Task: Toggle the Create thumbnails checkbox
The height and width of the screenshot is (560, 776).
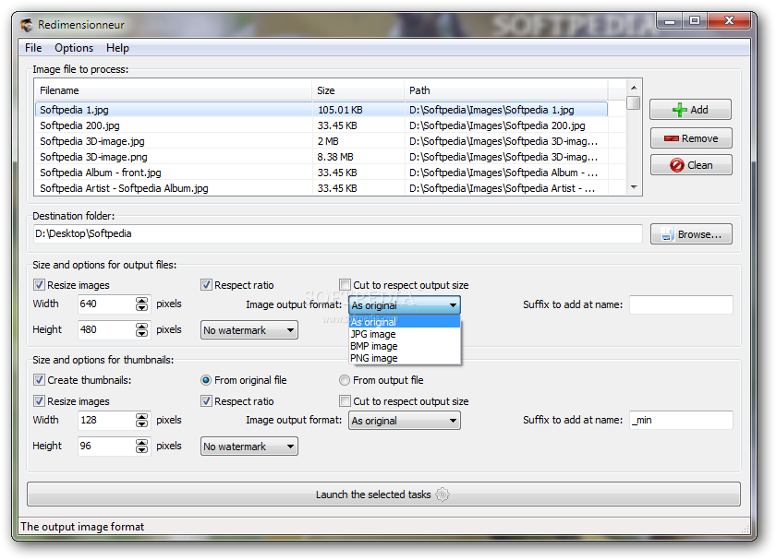Action: click(x=39, y=379)
